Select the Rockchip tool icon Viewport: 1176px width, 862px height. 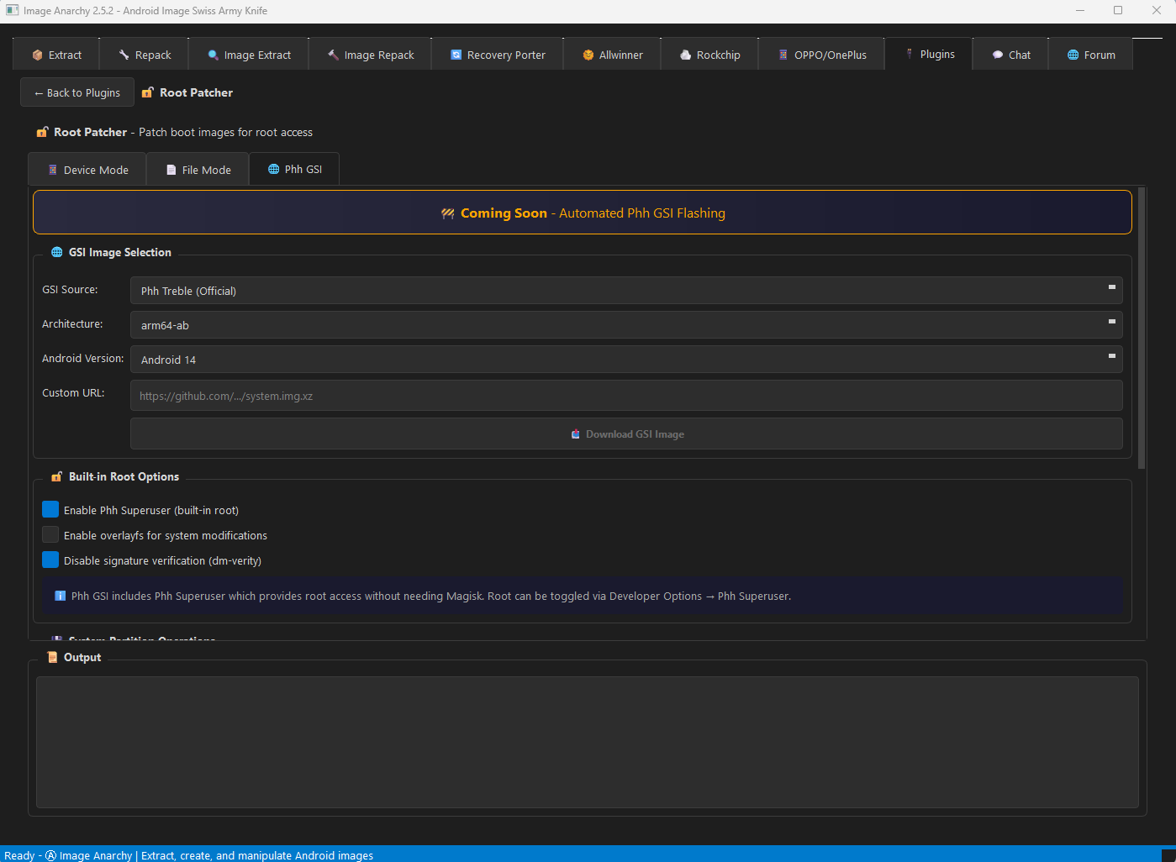(x=685, y=54)
